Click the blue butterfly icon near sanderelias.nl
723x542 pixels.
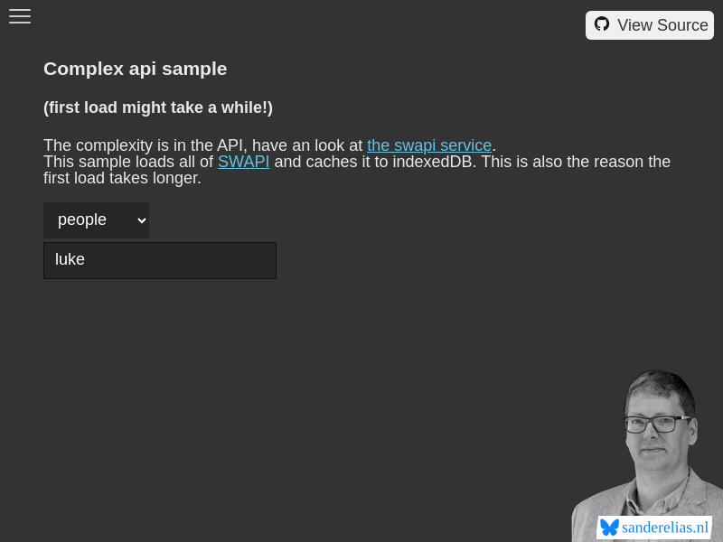(x=608, y=528)
